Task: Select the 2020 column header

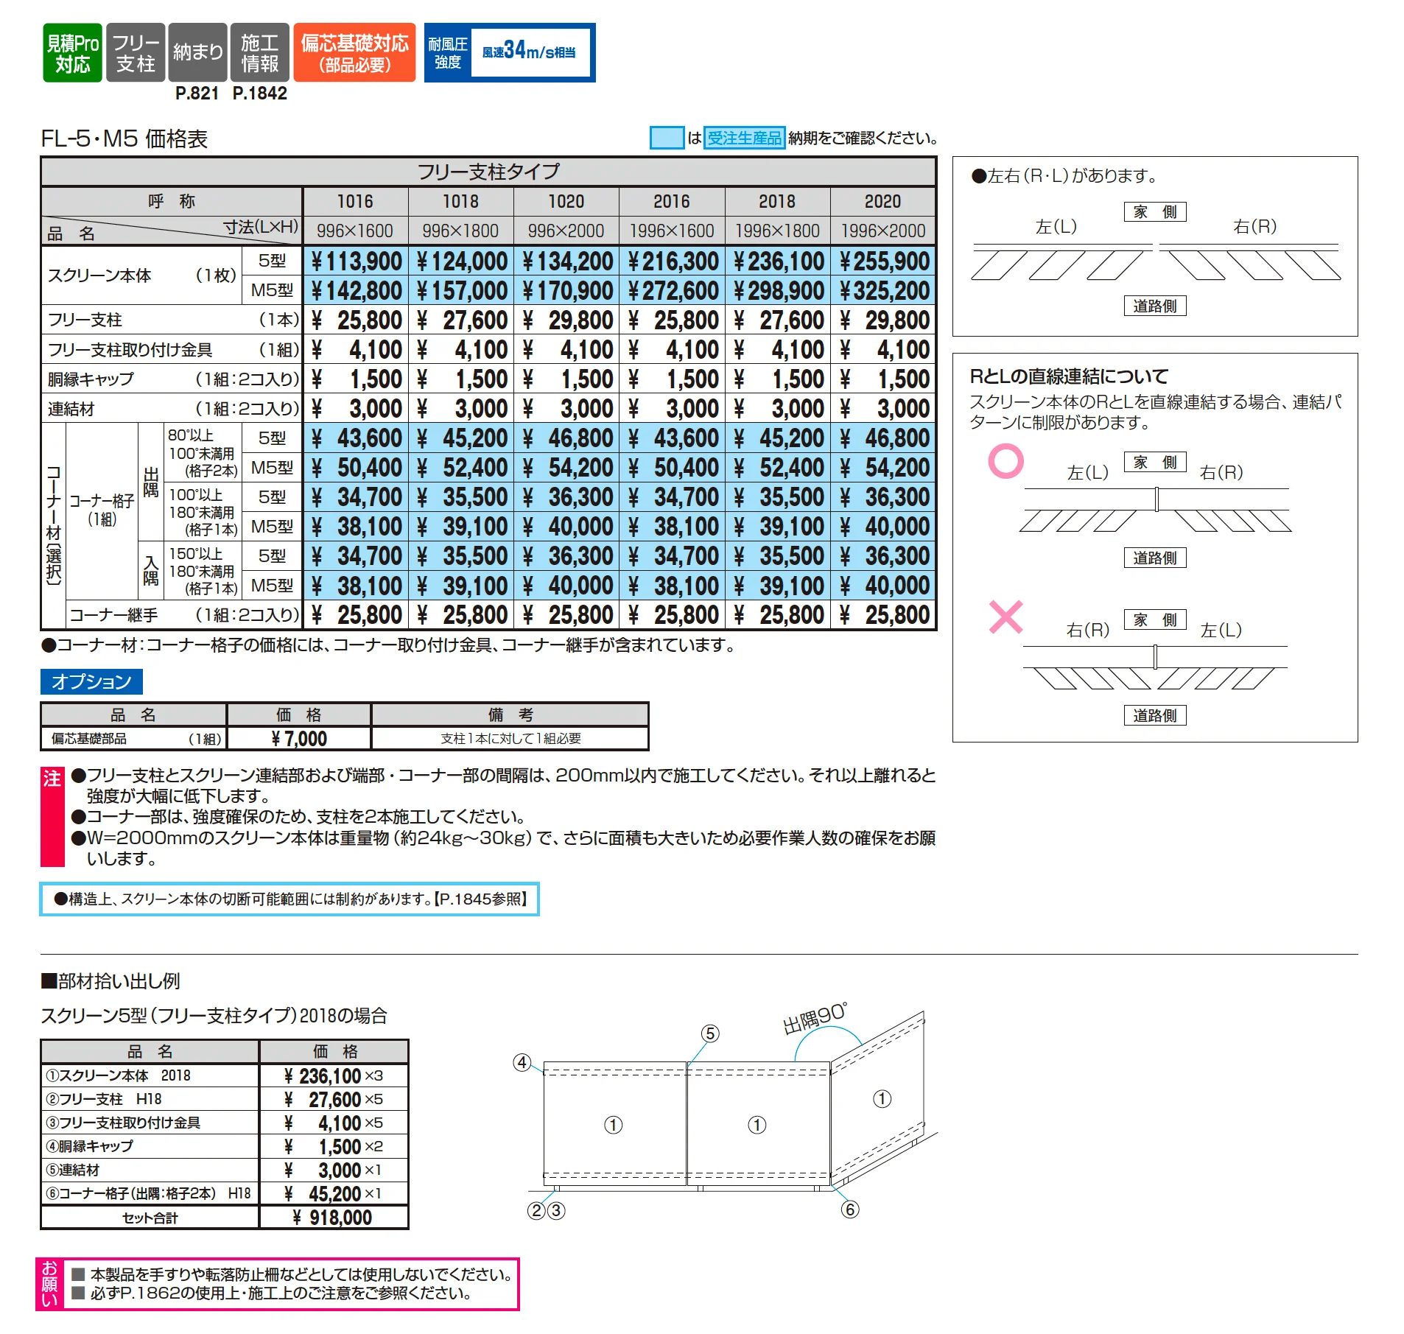Action: click(x=882, y=201)
